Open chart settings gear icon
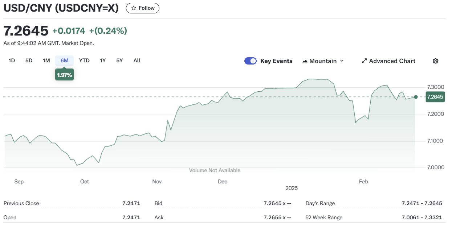The height and width of the screenshot is (228, 452). pos(435,61)
